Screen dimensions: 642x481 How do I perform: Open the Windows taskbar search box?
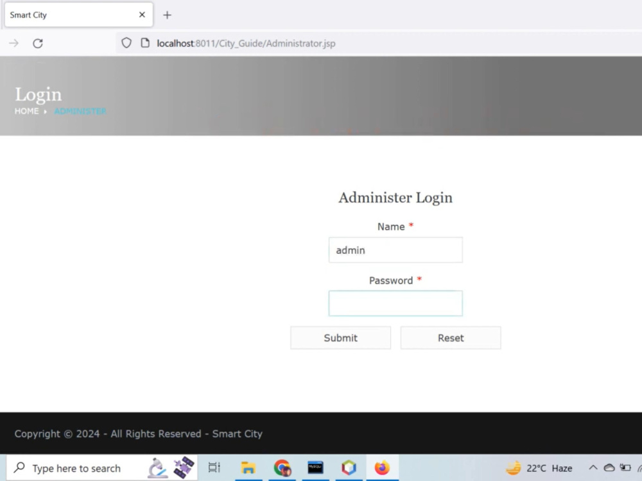[101, 468]
